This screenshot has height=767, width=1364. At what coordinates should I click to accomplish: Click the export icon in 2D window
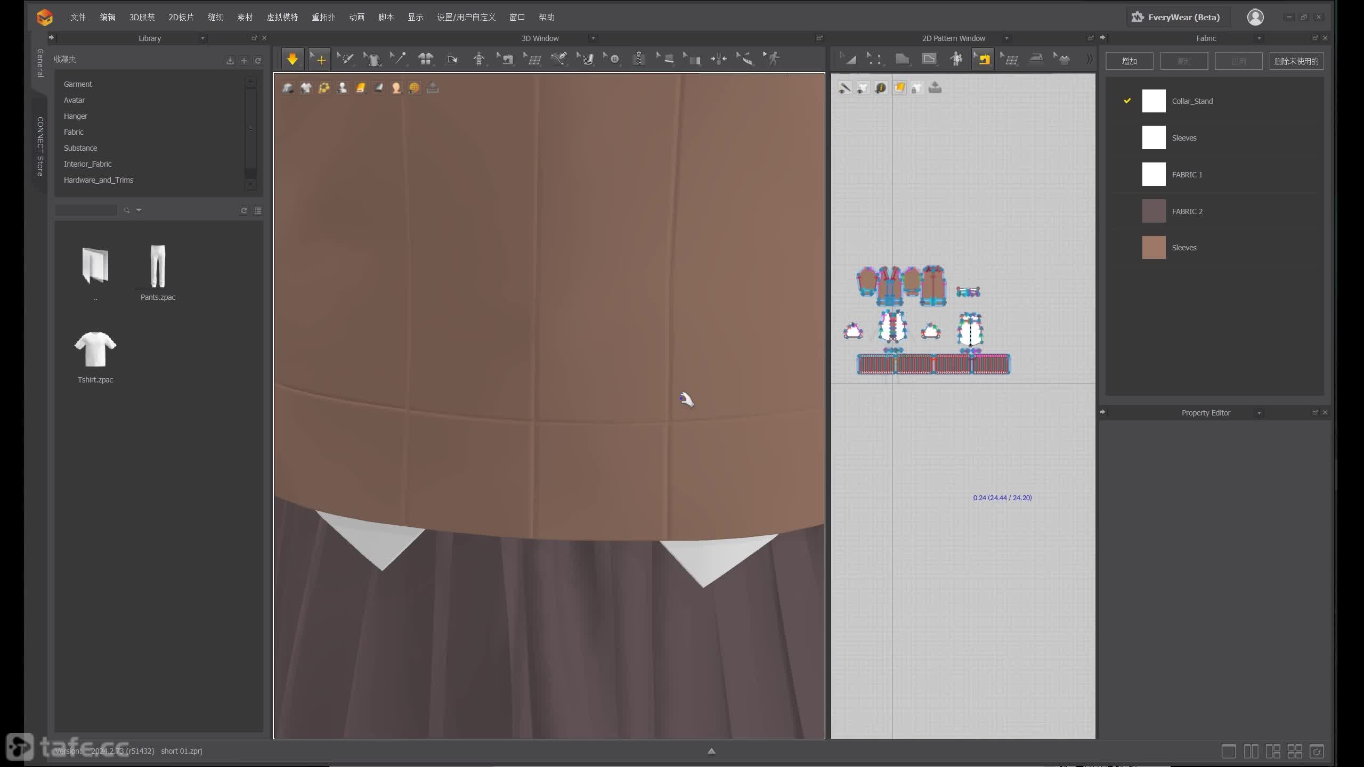tap(935, 88)
